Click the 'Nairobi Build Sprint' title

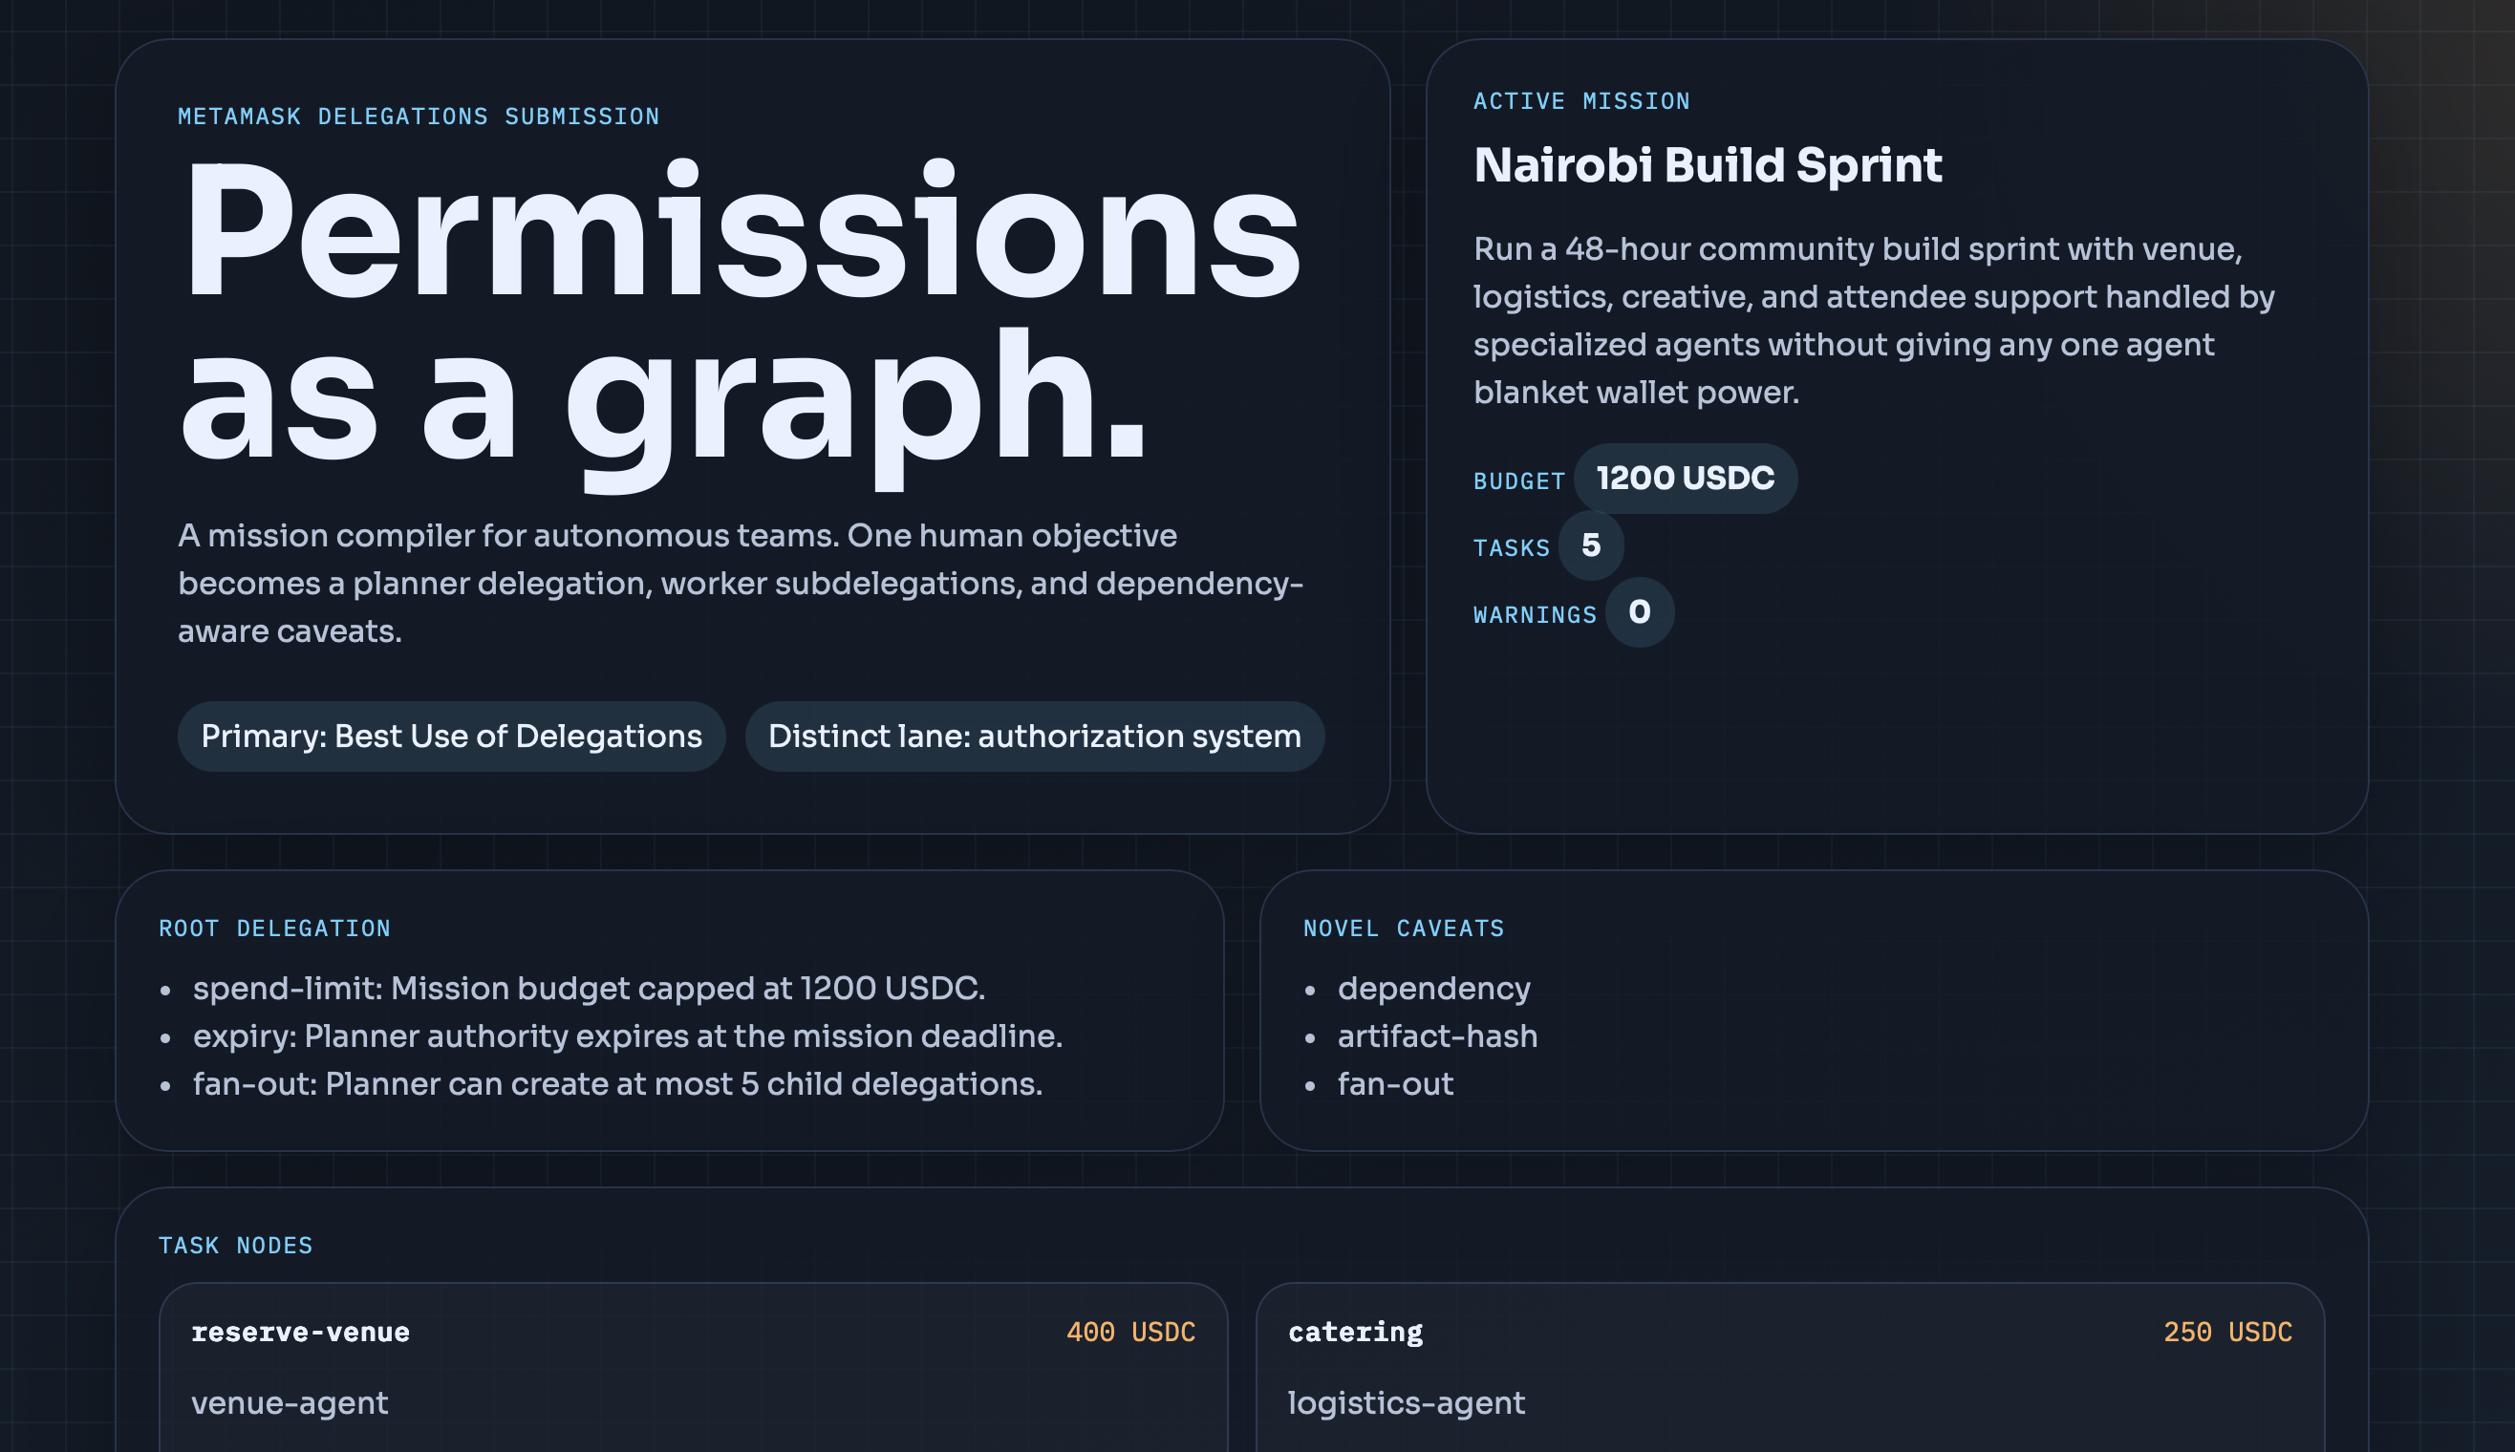pos(1708,165)
